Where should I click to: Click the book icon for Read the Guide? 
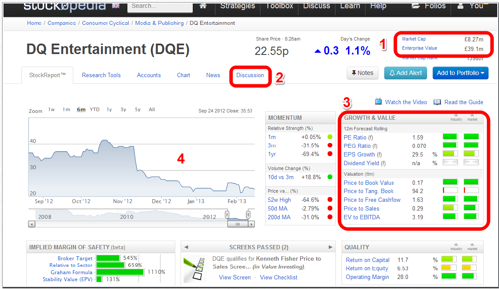(437, 102)
